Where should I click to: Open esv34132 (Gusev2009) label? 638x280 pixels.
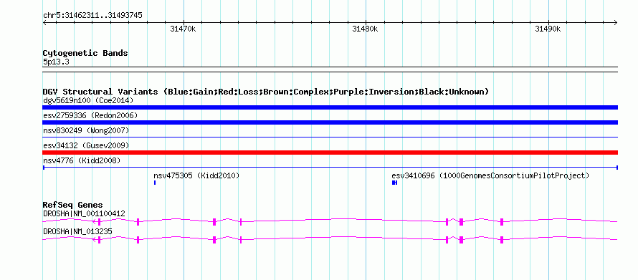86,145
